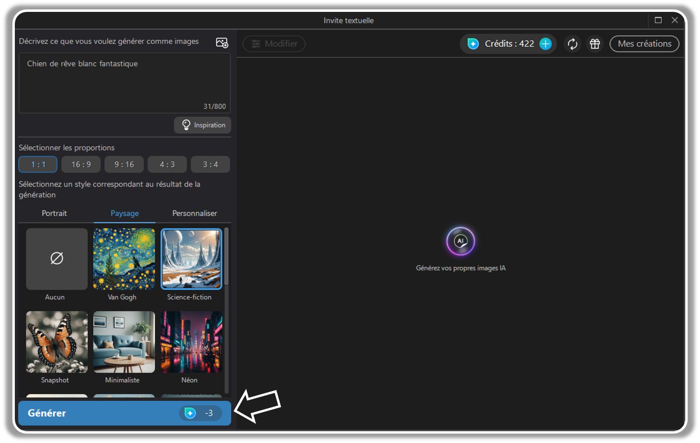Choose the Néon style
The image size is (700, 443).
191,342
